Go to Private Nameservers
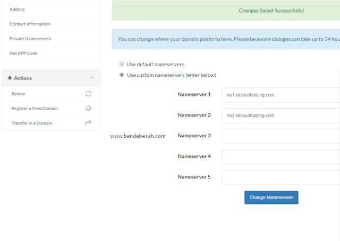This screenshot has width=340, height=241. pos(51,39)
